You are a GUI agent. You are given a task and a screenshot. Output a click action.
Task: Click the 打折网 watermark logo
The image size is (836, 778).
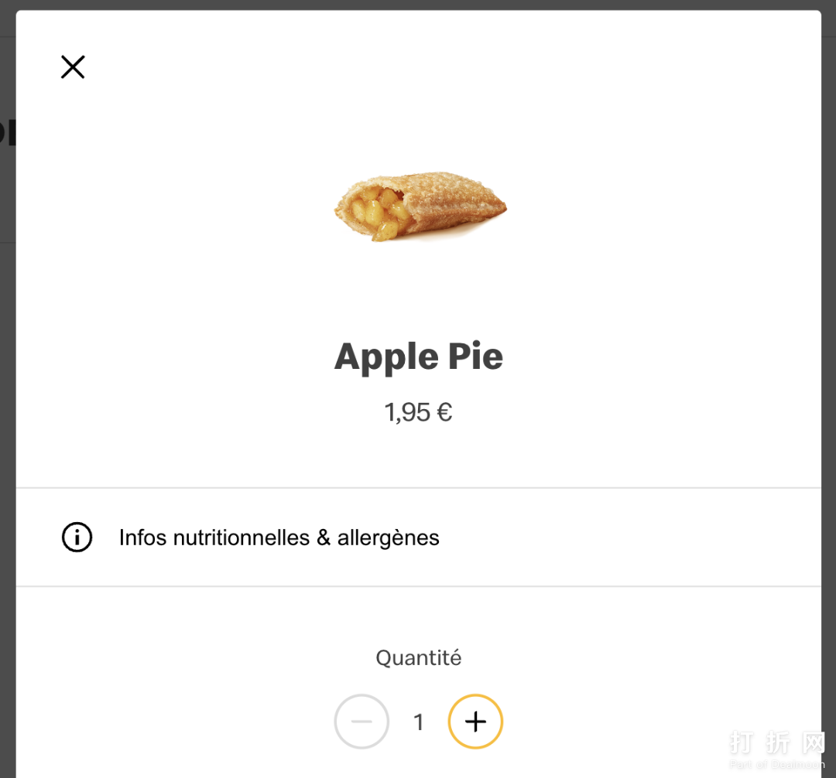pos(776,743)
